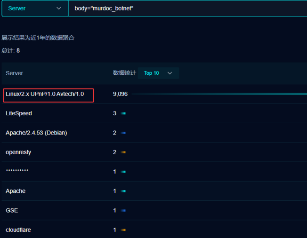Open the cloudflare server entry
The image size is (307, 238).
(18, 230)
